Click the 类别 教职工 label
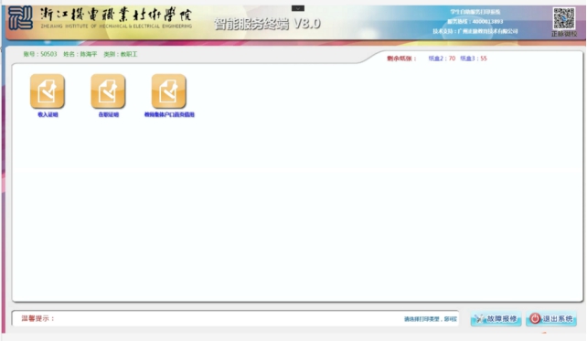The height and width of the screenshot is (341, 587). 121,54
